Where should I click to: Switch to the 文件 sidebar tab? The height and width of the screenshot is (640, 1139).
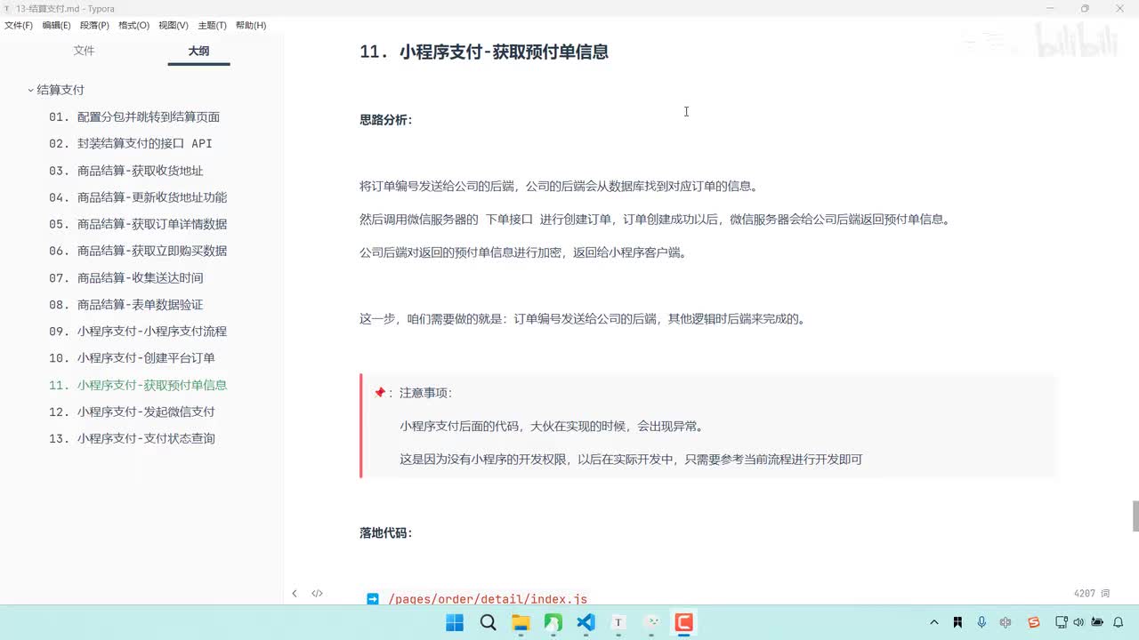[x=84, y=51]
